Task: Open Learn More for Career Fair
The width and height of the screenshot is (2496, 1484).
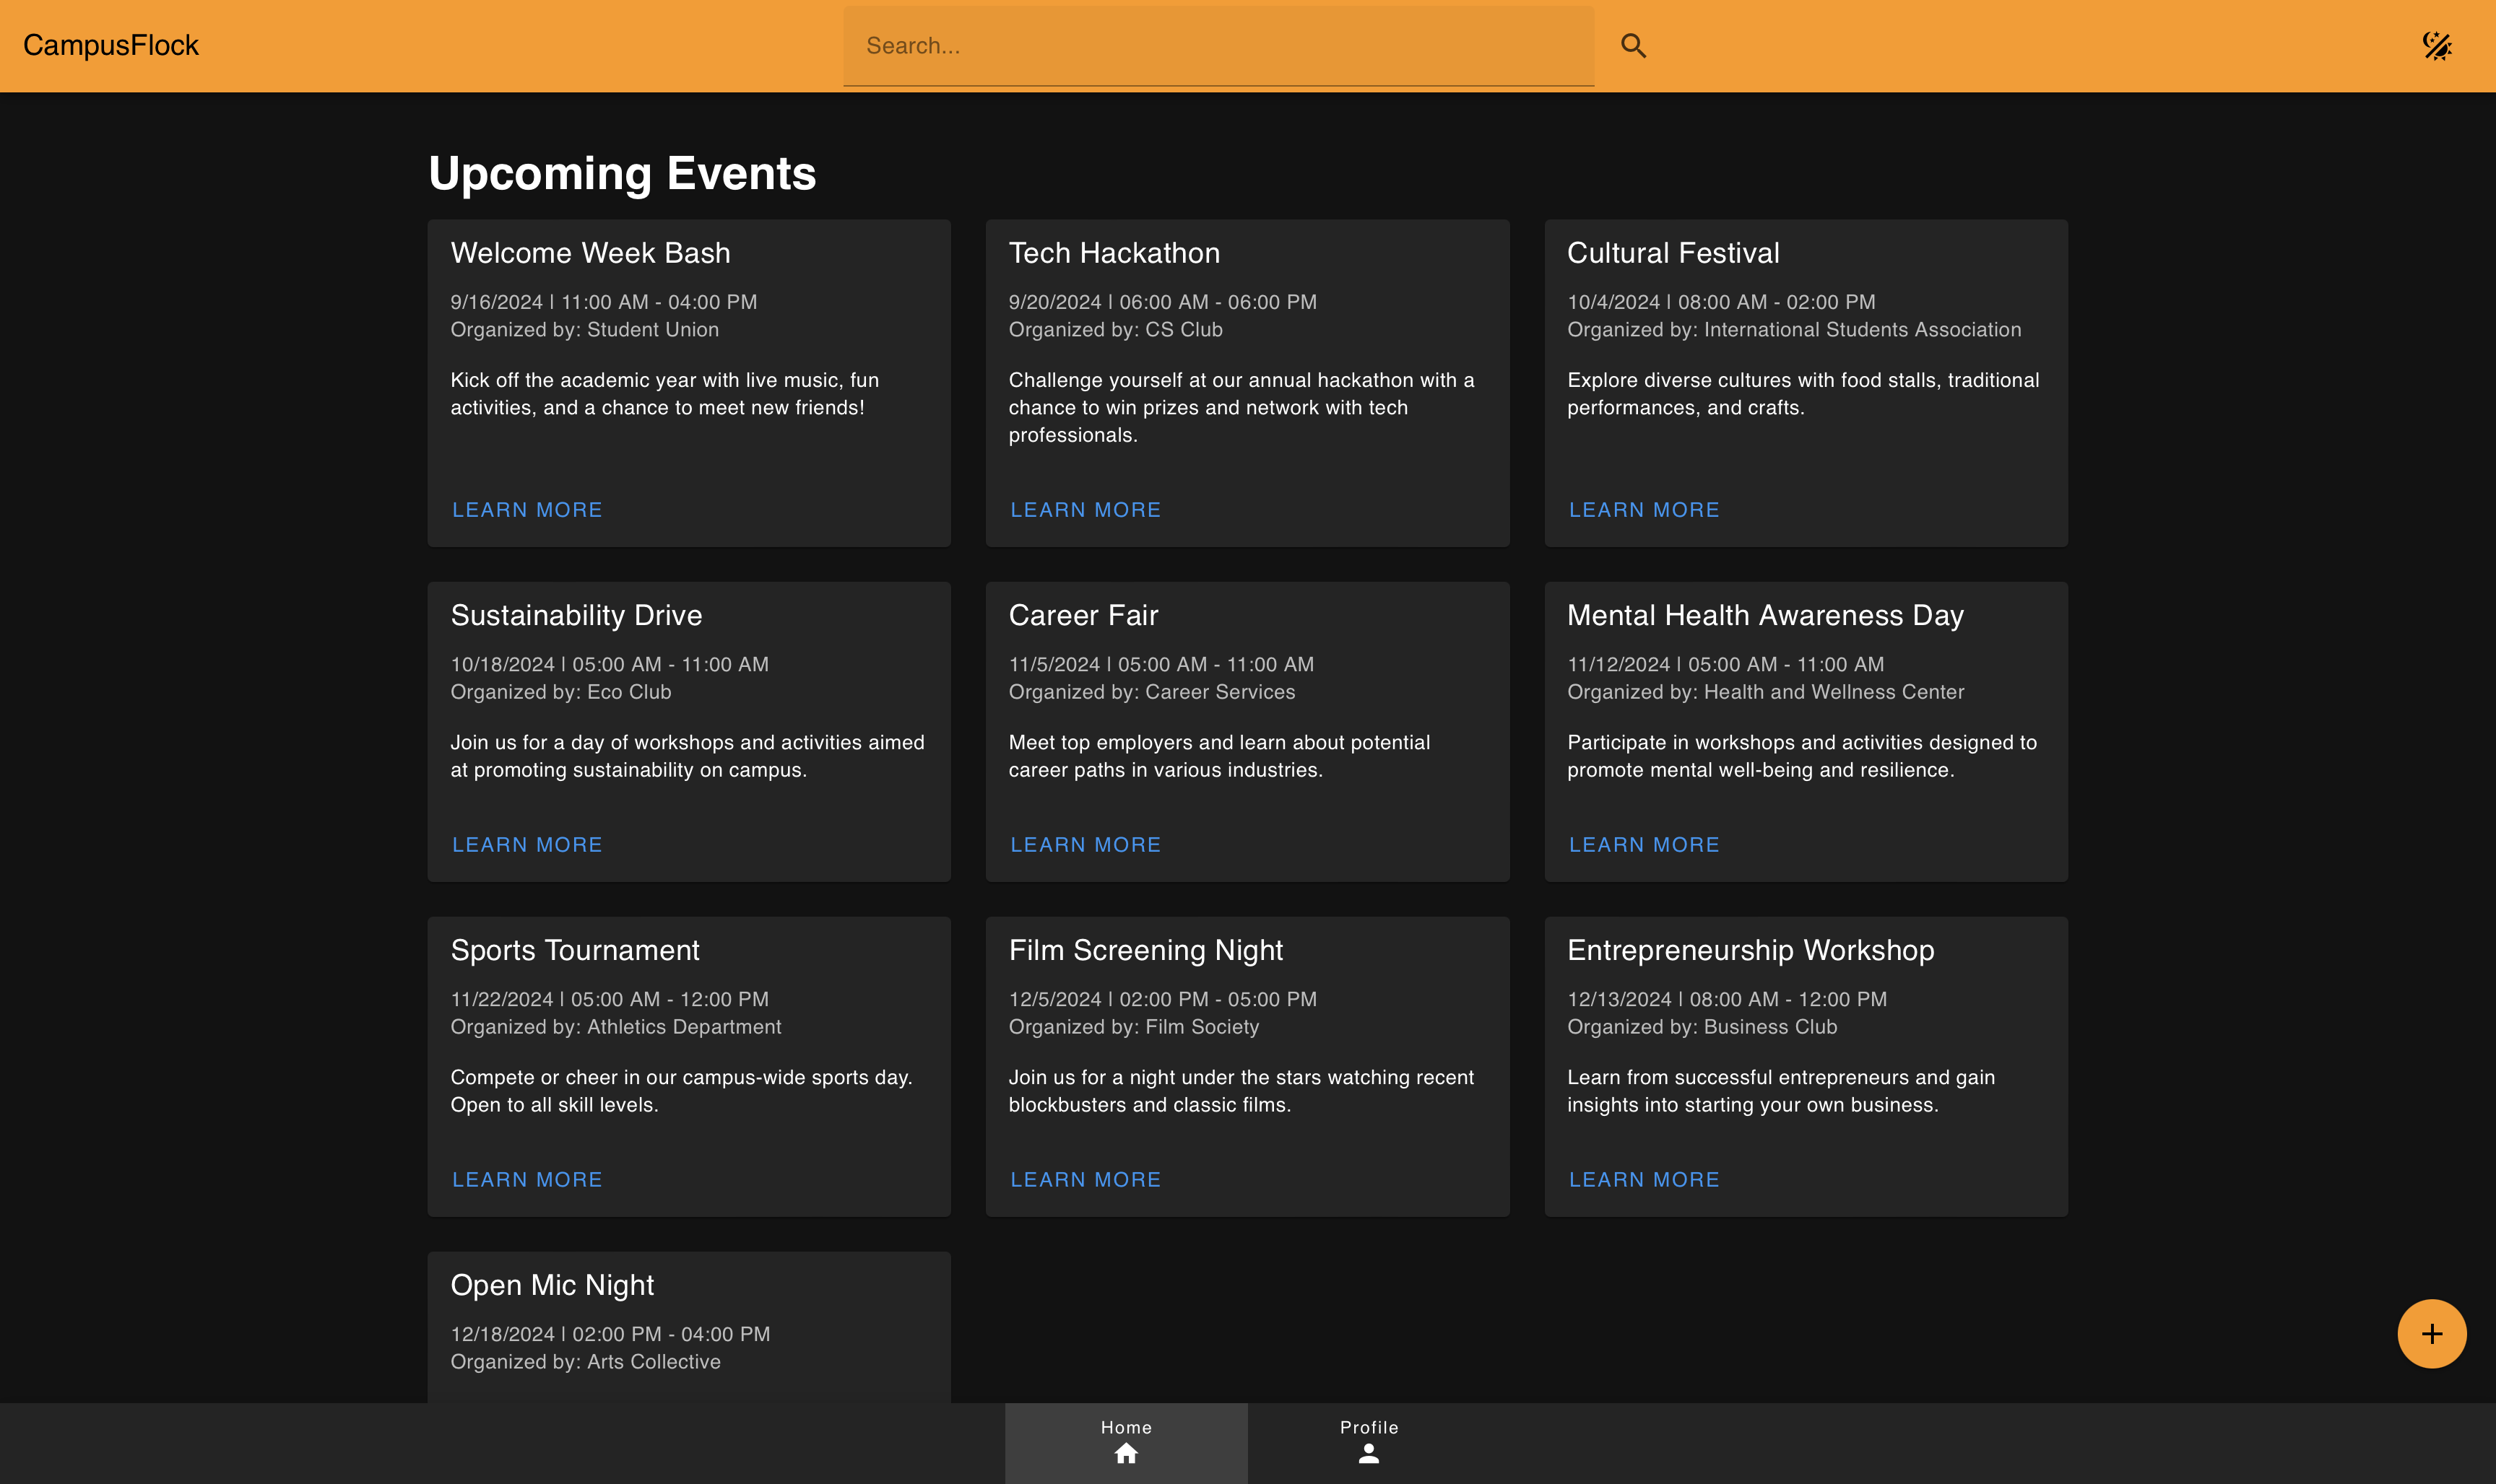Action: tap(1085, 845)
